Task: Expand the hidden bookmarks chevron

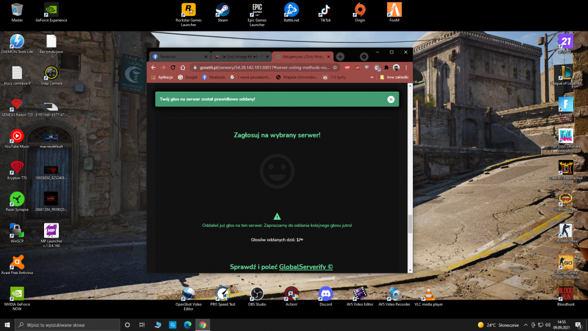Action: (x=372, y=77)
